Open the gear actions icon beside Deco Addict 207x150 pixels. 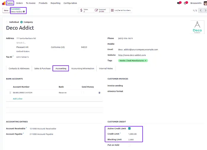pyautogui.click(x=24, y=12)
